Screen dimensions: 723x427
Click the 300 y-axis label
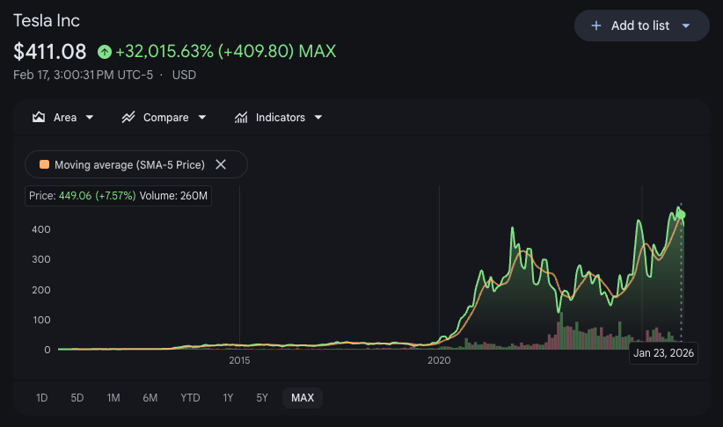[x=41, y=259]
